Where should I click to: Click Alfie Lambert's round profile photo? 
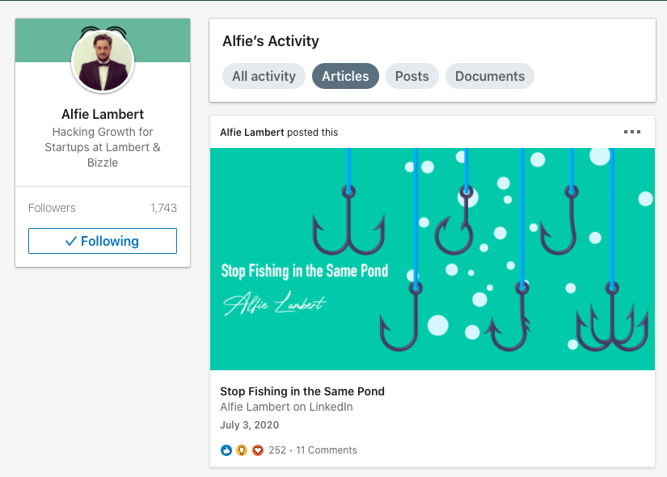pyautogui.click(x=103, y=61)
